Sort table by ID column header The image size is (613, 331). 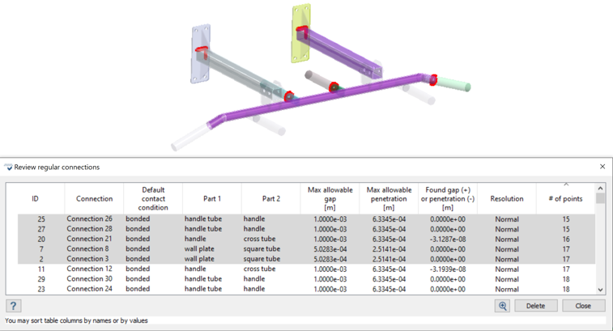(x=35, y=198)
